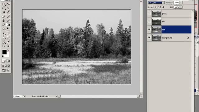199x112 pixels.
Task: Click the green layer name
Action: pos(164,14)
